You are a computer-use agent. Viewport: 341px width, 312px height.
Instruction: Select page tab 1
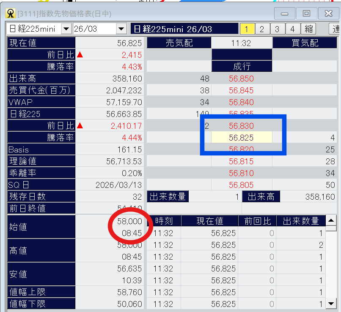click(247, 29)
